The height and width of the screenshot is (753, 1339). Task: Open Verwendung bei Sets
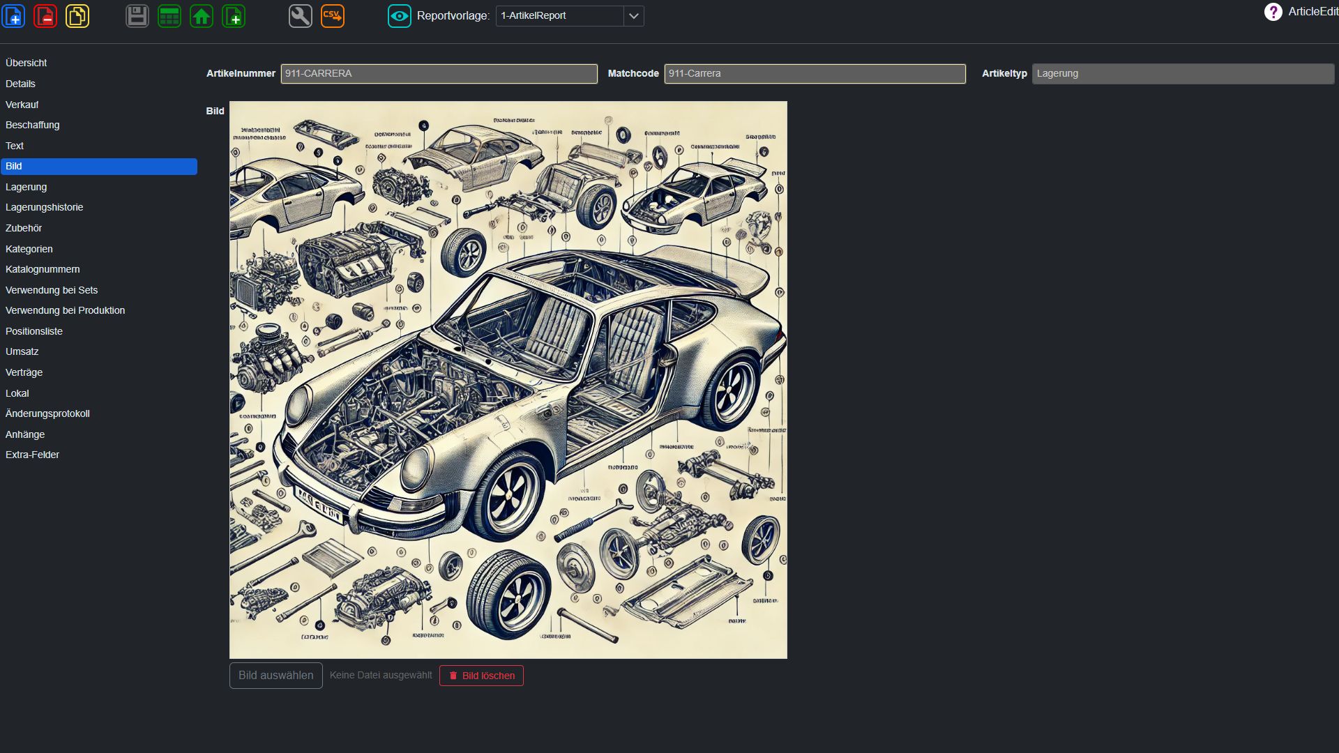click(x=99, y=290)
